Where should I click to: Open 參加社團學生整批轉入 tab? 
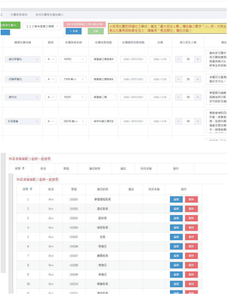[49, 15]
